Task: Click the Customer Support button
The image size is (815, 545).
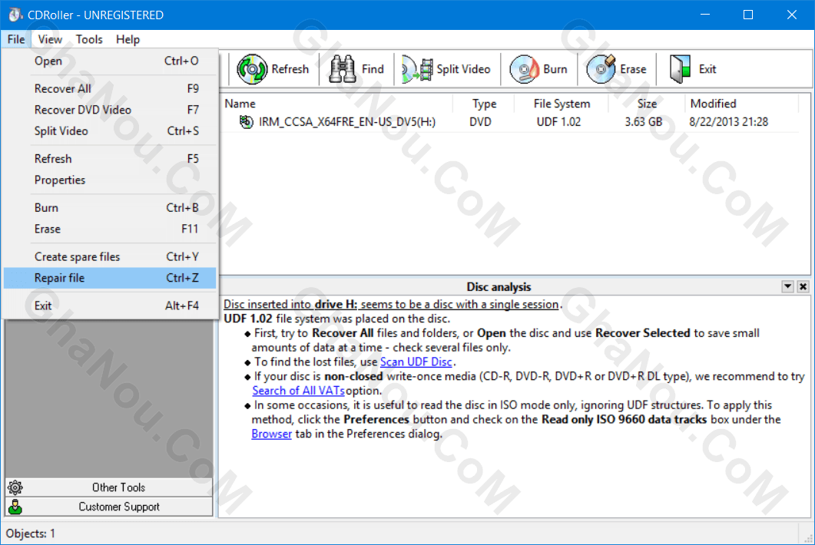Action: pos(109,507)
